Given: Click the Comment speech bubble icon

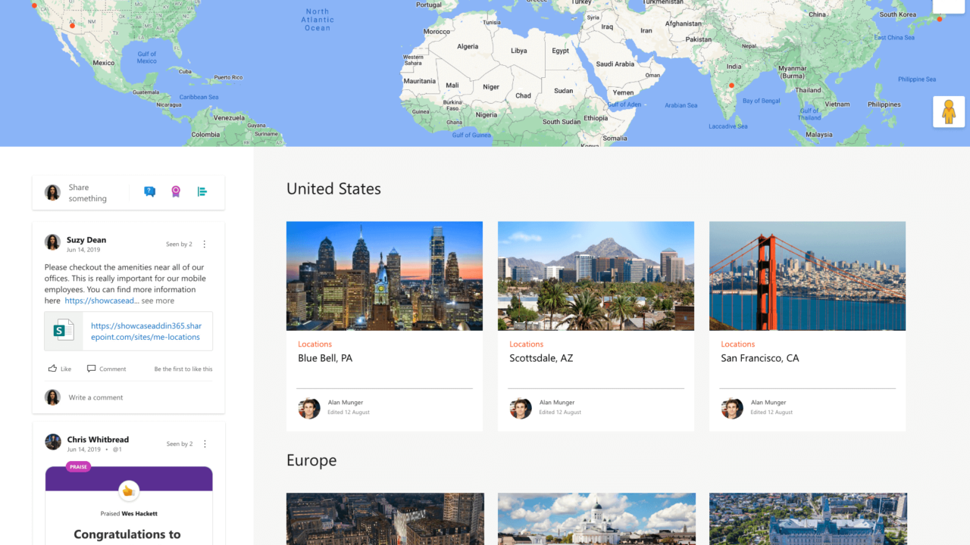Looking at the screenshot, I should pyautogui.click(x=92, y=369).
